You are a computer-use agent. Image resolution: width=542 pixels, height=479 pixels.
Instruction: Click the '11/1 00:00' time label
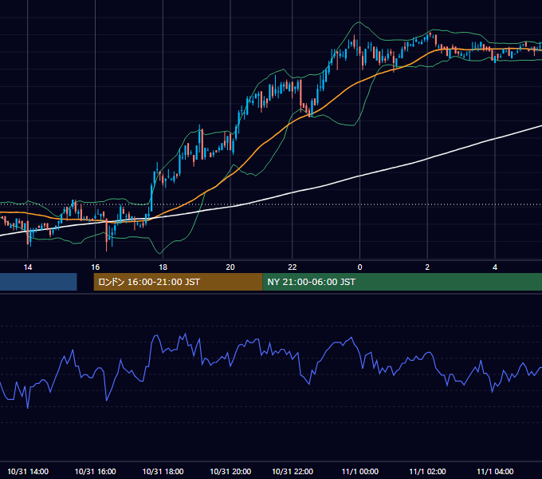coord(359,471)
